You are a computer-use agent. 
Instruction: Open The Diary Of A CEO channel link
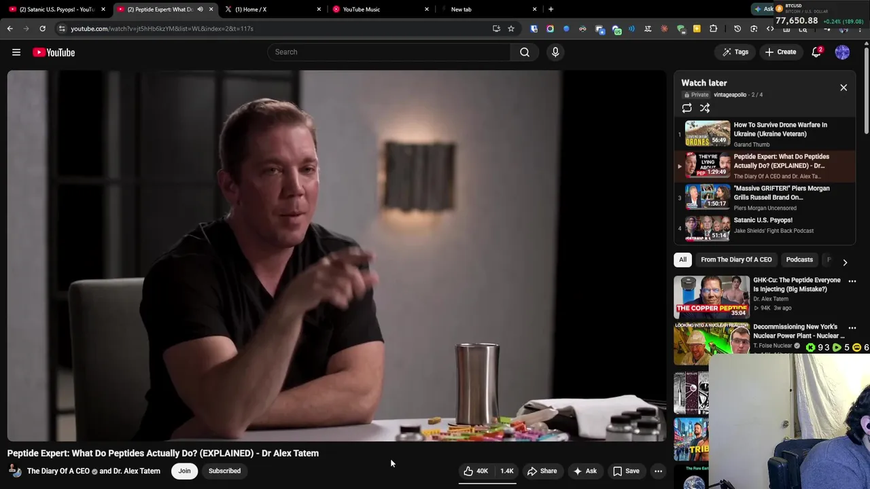(x=58, y=471)
